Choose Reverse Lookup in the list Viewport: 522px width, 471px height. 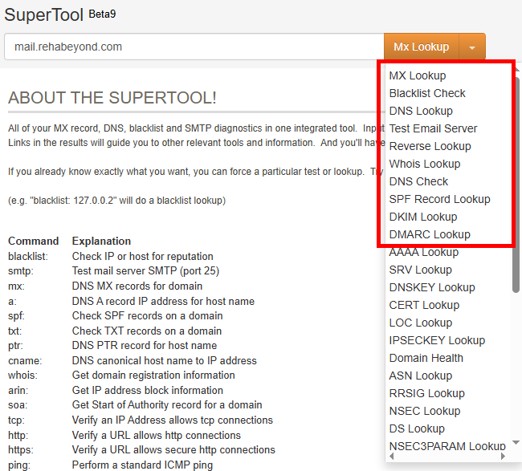pos(430,146)
